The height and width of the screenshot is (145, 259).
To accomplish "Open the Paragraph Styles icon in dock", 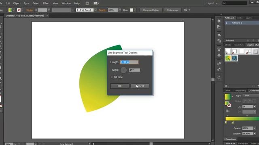I will tap(219, 69).
